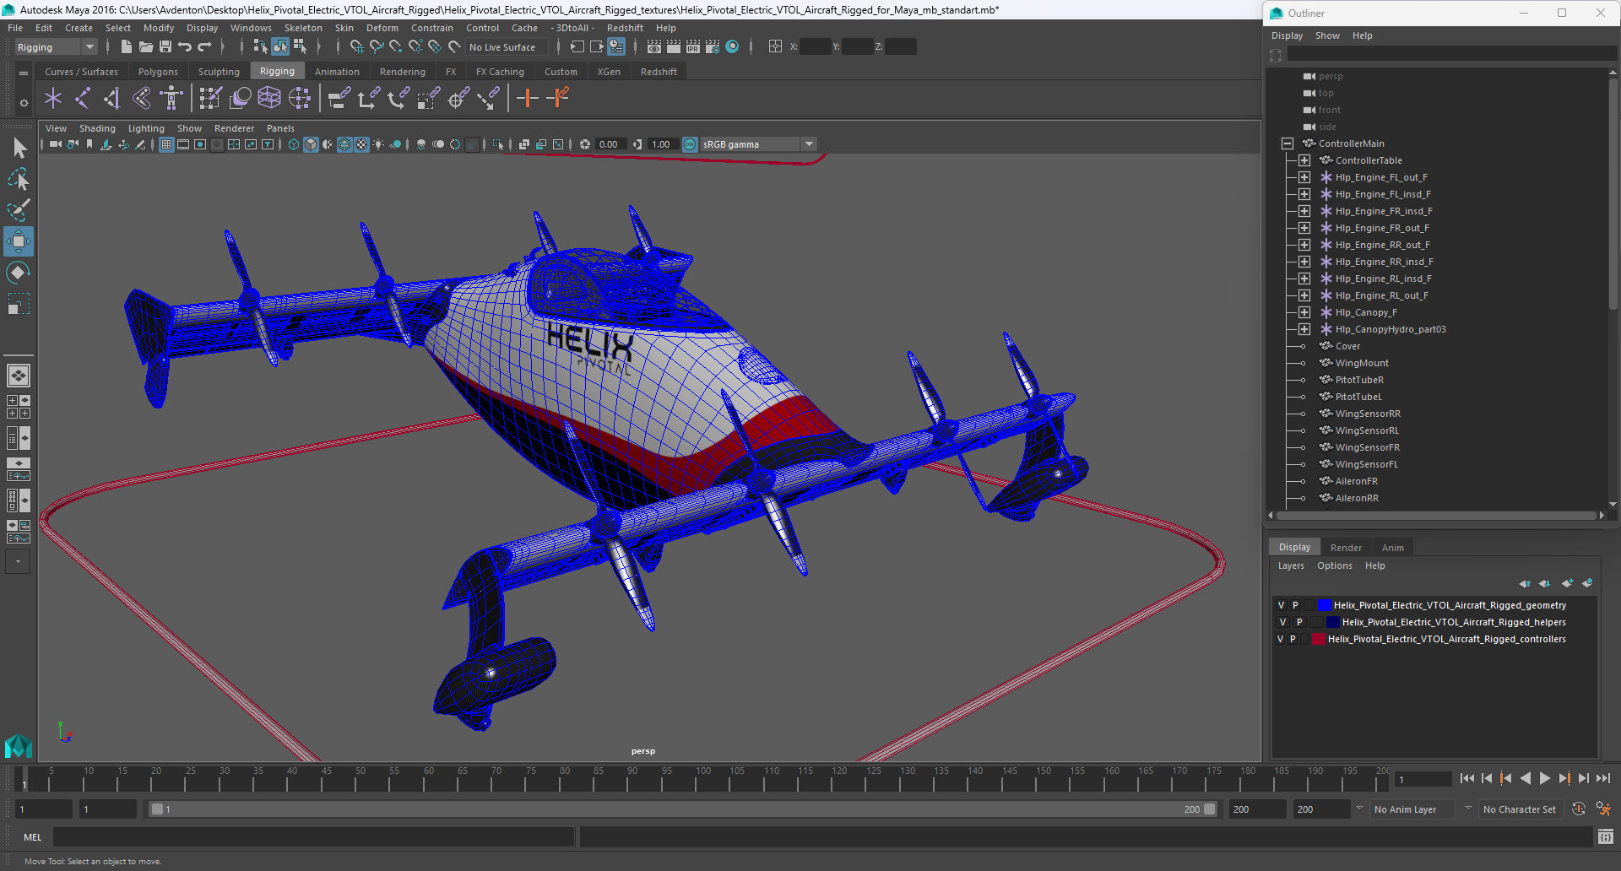The height and width of the screenshot is (871, 1621).
Task: Go to start of playback range
Action: click(1467, 778)
